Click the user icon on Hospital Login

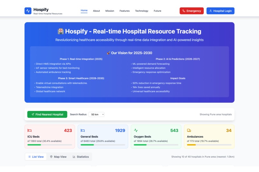(210, 11)
